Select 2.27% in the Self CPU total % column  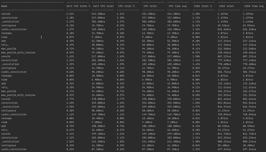point(70,21)
